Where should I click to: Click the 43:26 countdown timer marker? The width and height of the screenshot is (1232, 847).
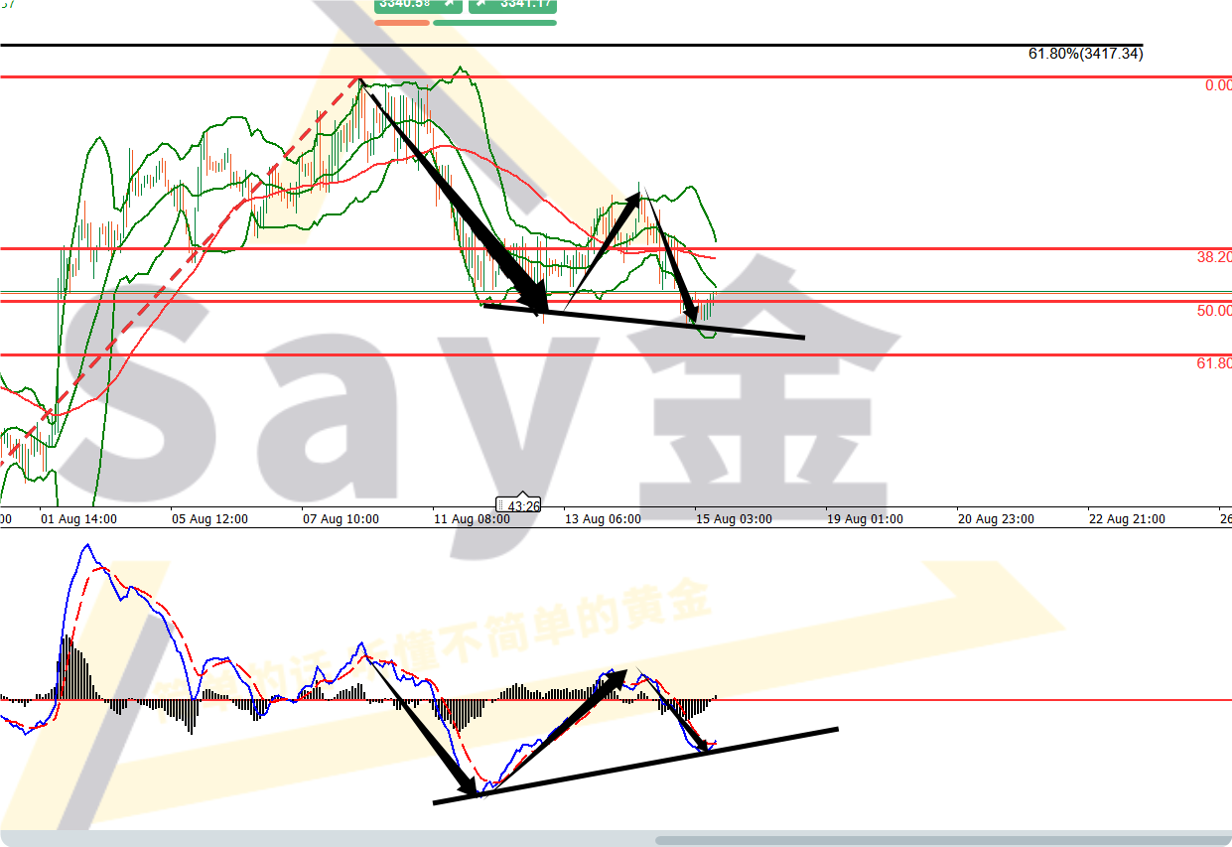522,505
